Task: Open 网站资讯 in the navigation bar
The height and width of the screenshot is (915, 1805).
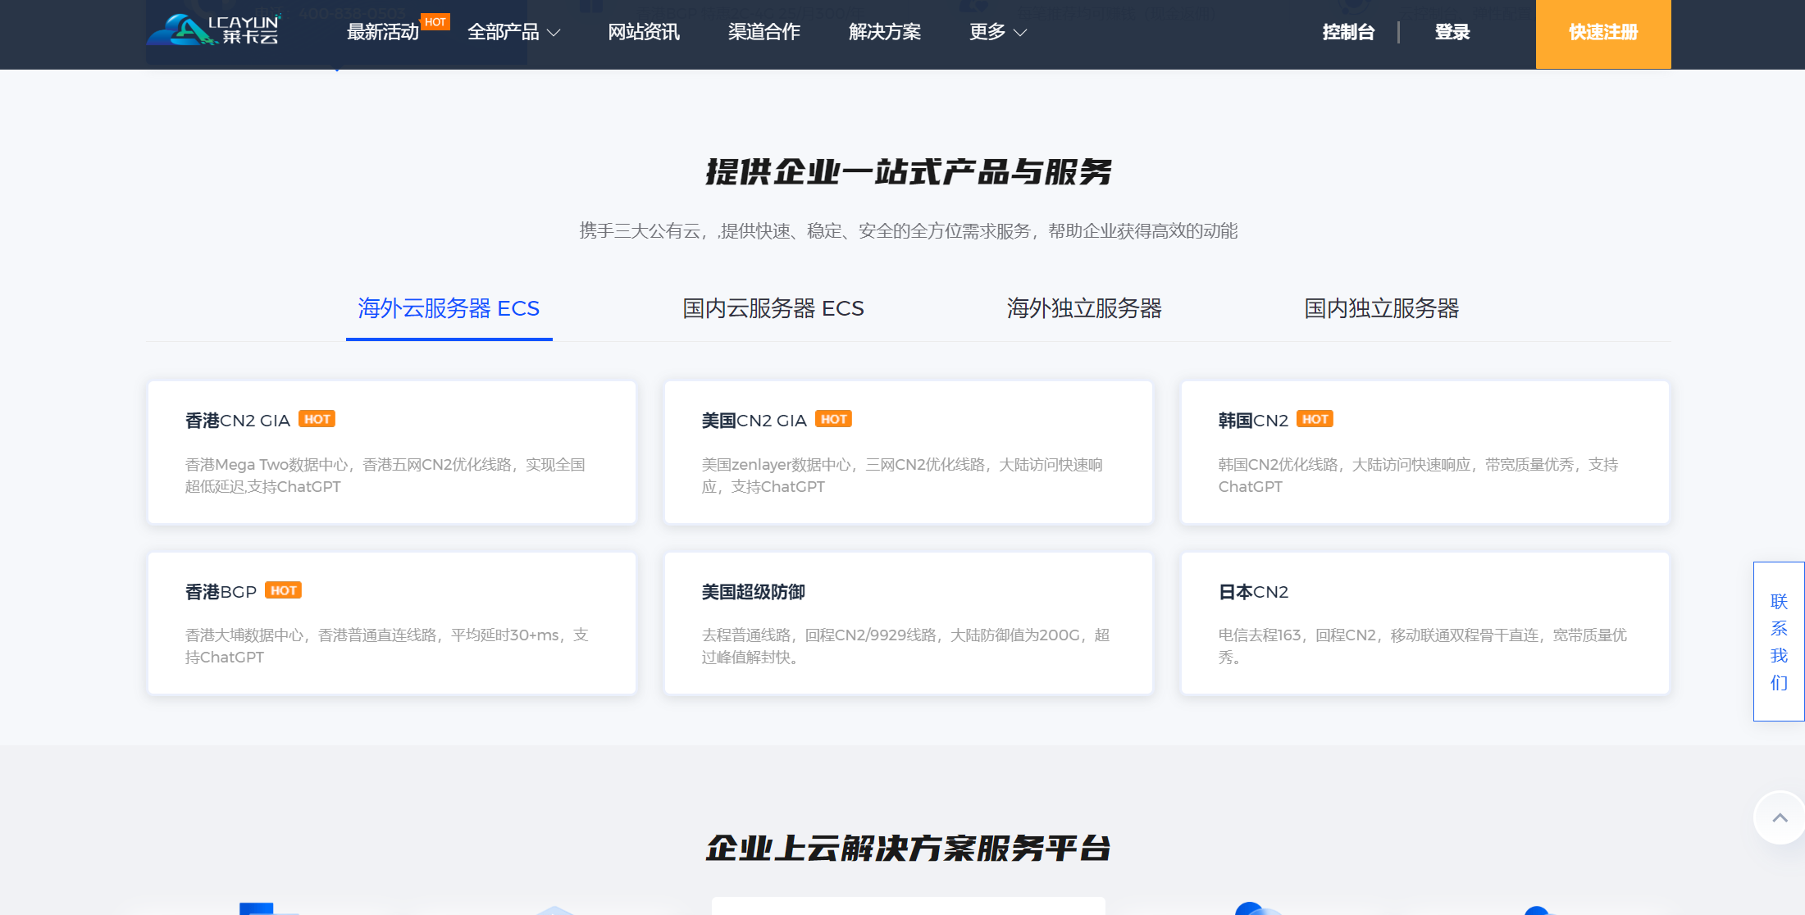Action: click(643, 32)
